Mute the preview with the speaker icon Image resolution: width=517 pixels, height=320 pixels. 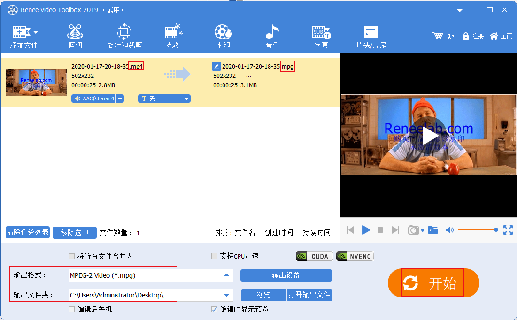pyautogui.click(x=449, y=230)
